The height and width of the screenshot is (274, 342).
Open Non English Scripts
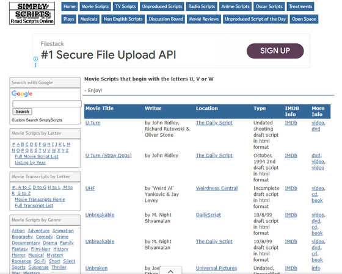click(123, 19)
